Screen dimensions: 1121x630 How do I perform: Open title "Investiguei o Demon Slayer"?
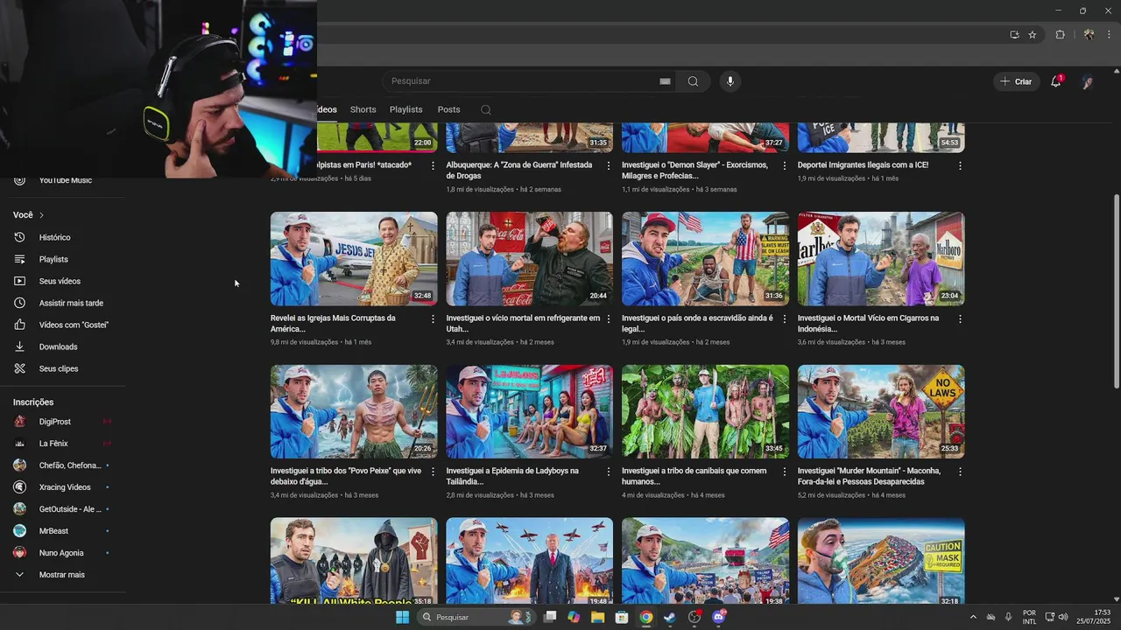(694, 170)
